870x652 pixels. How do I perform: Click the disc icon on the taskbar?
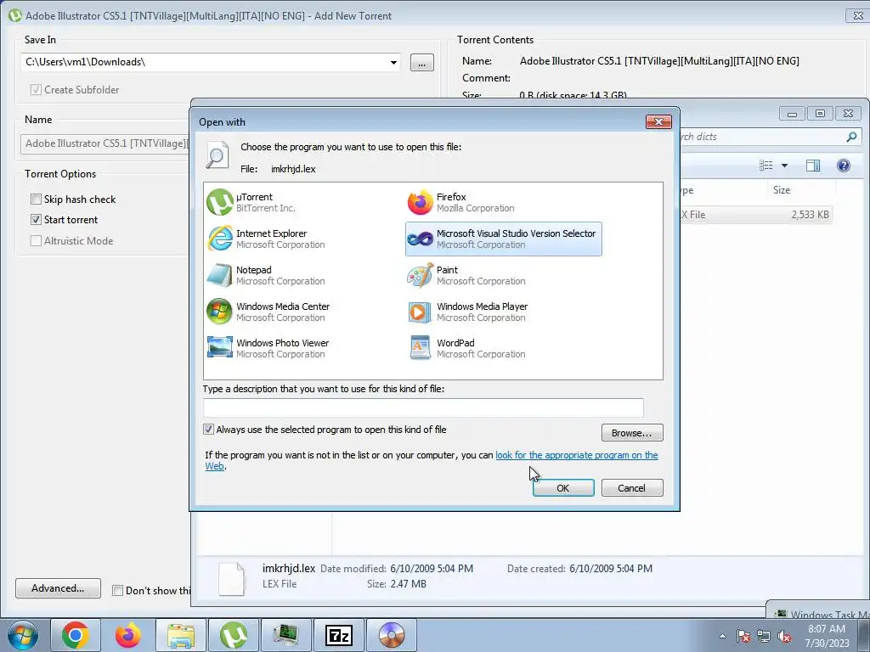(x=392, y=635)
